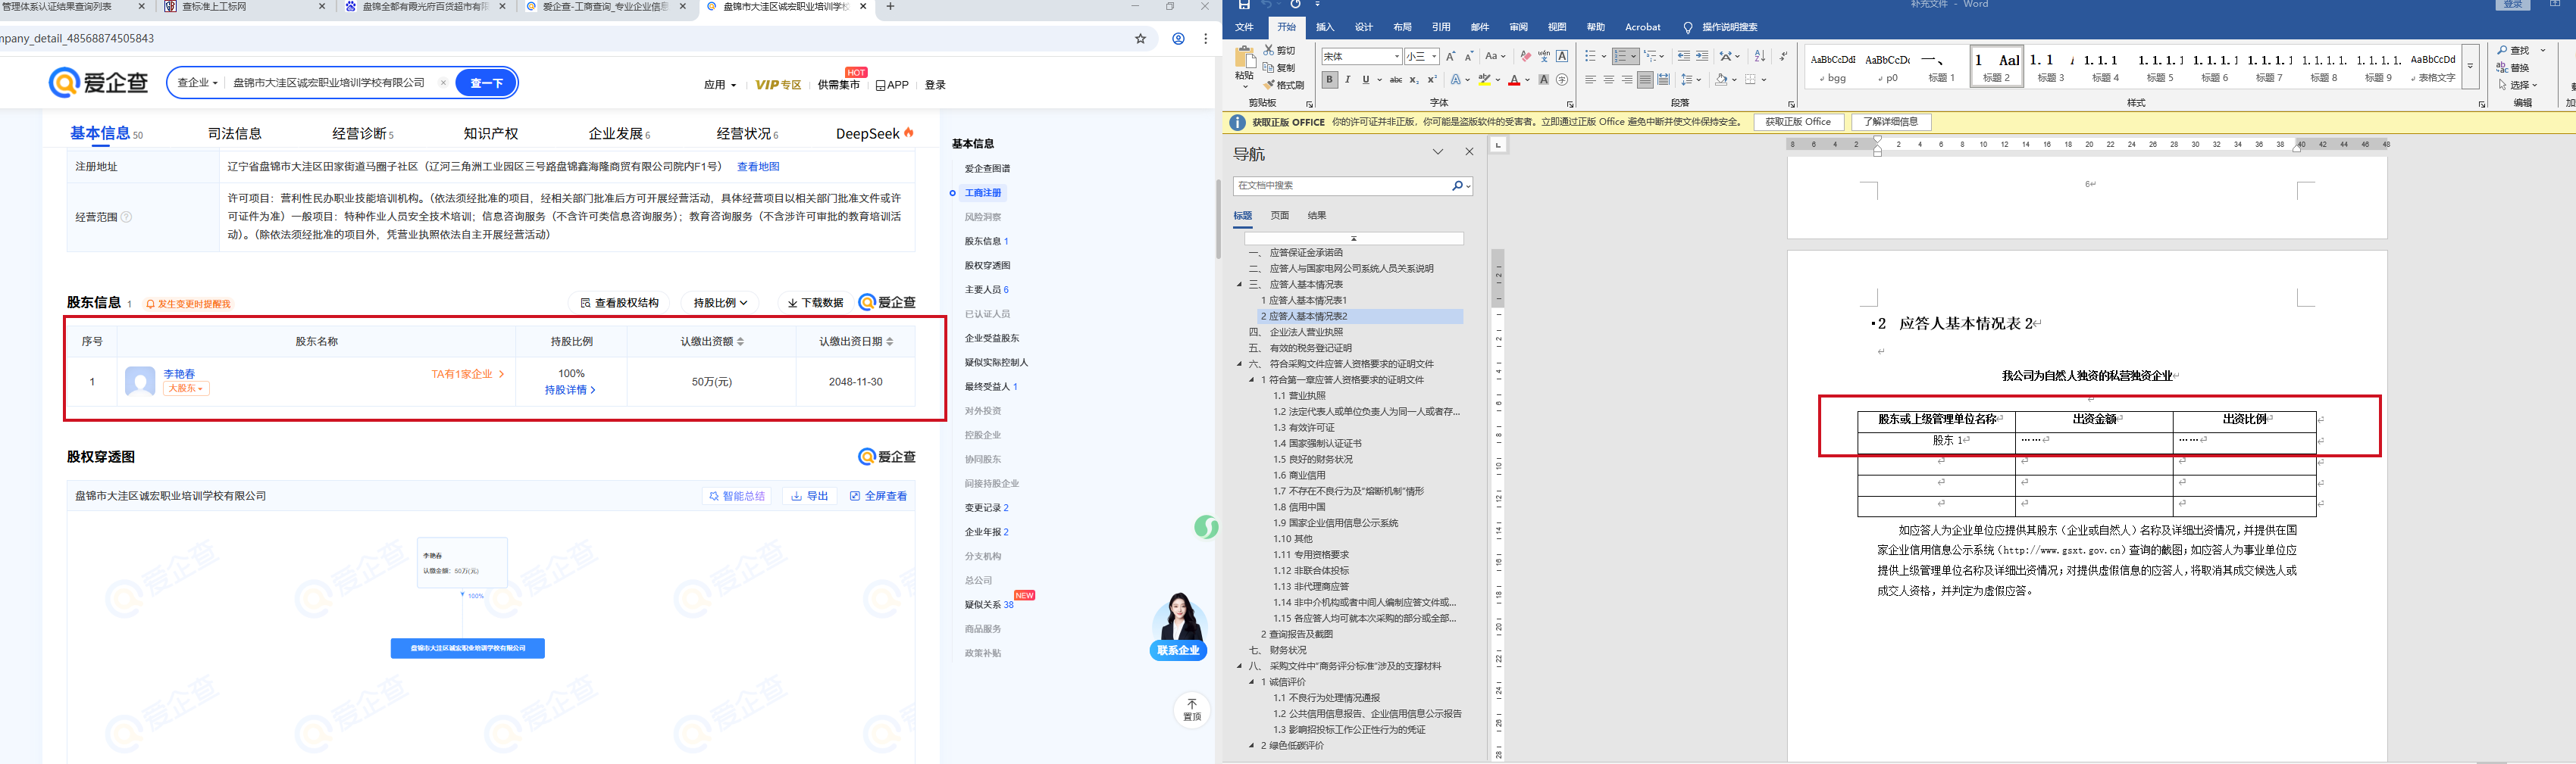
Task: Click the Save icon in Word's quick access toolbar
Action: coord(1244,5)
